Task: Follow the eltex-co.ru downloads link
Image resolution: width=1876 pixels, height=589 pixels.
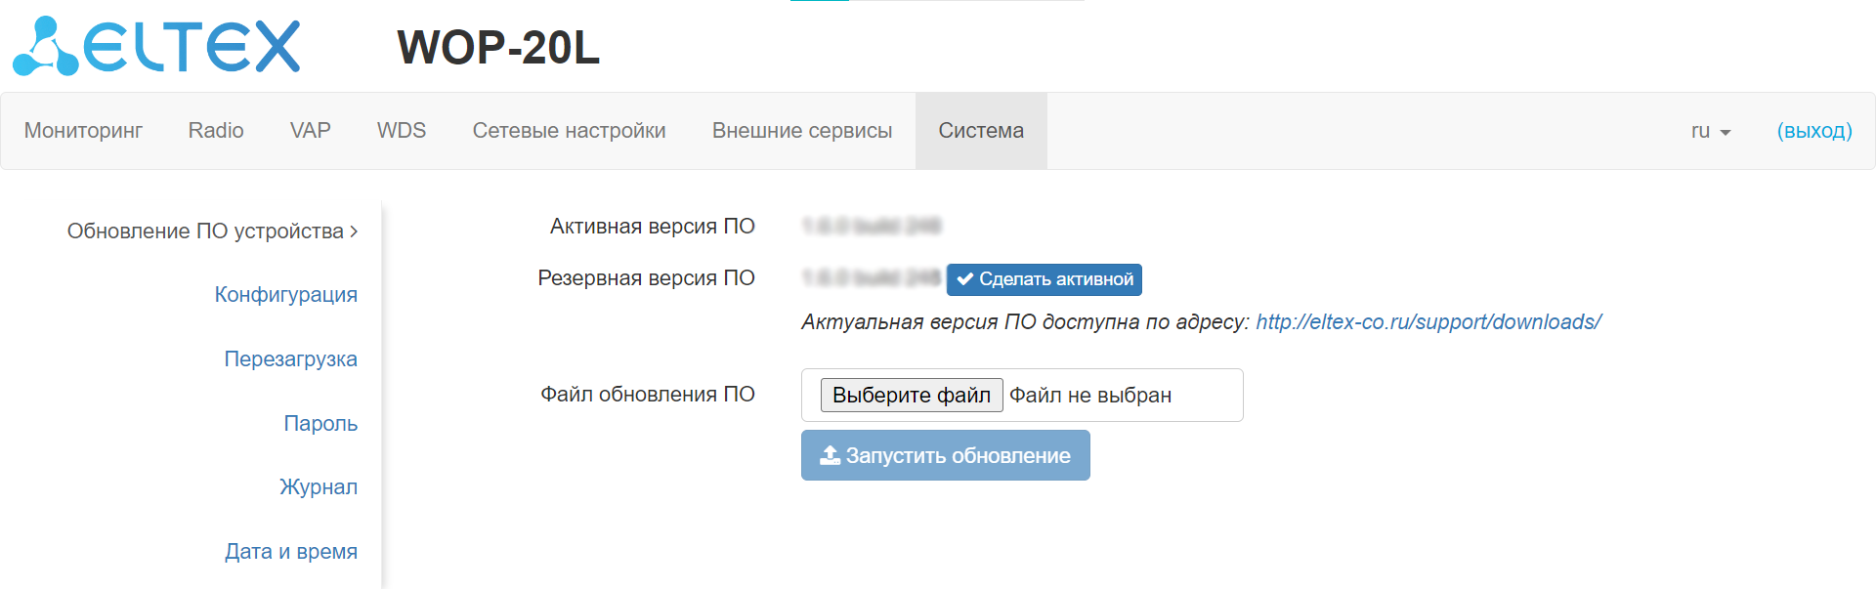Action: pos(1428,322)
